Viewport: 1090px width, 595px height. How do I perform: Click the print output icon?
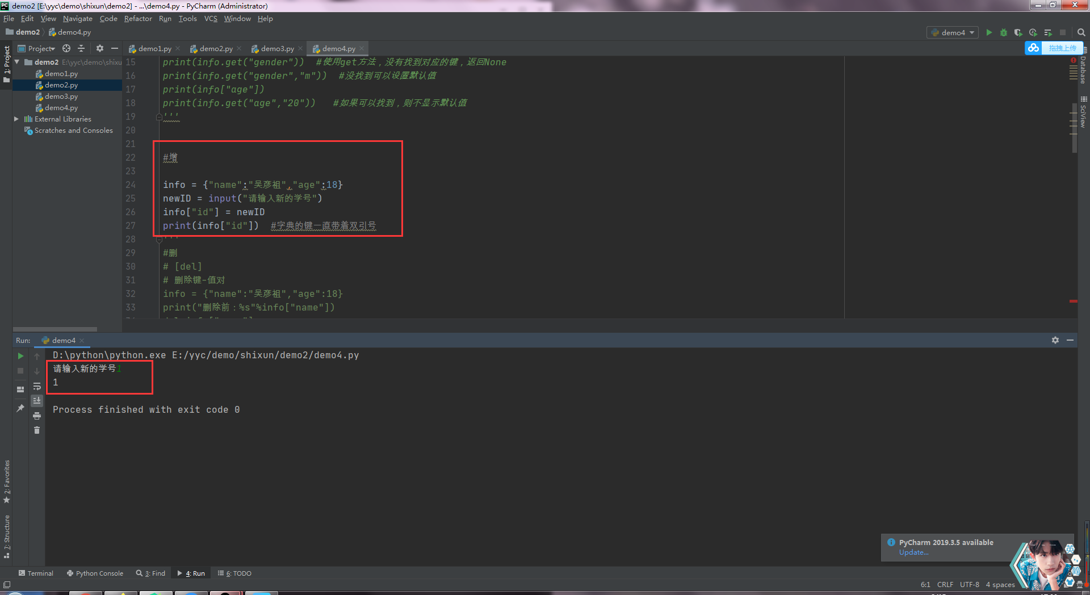click(37, 416)
